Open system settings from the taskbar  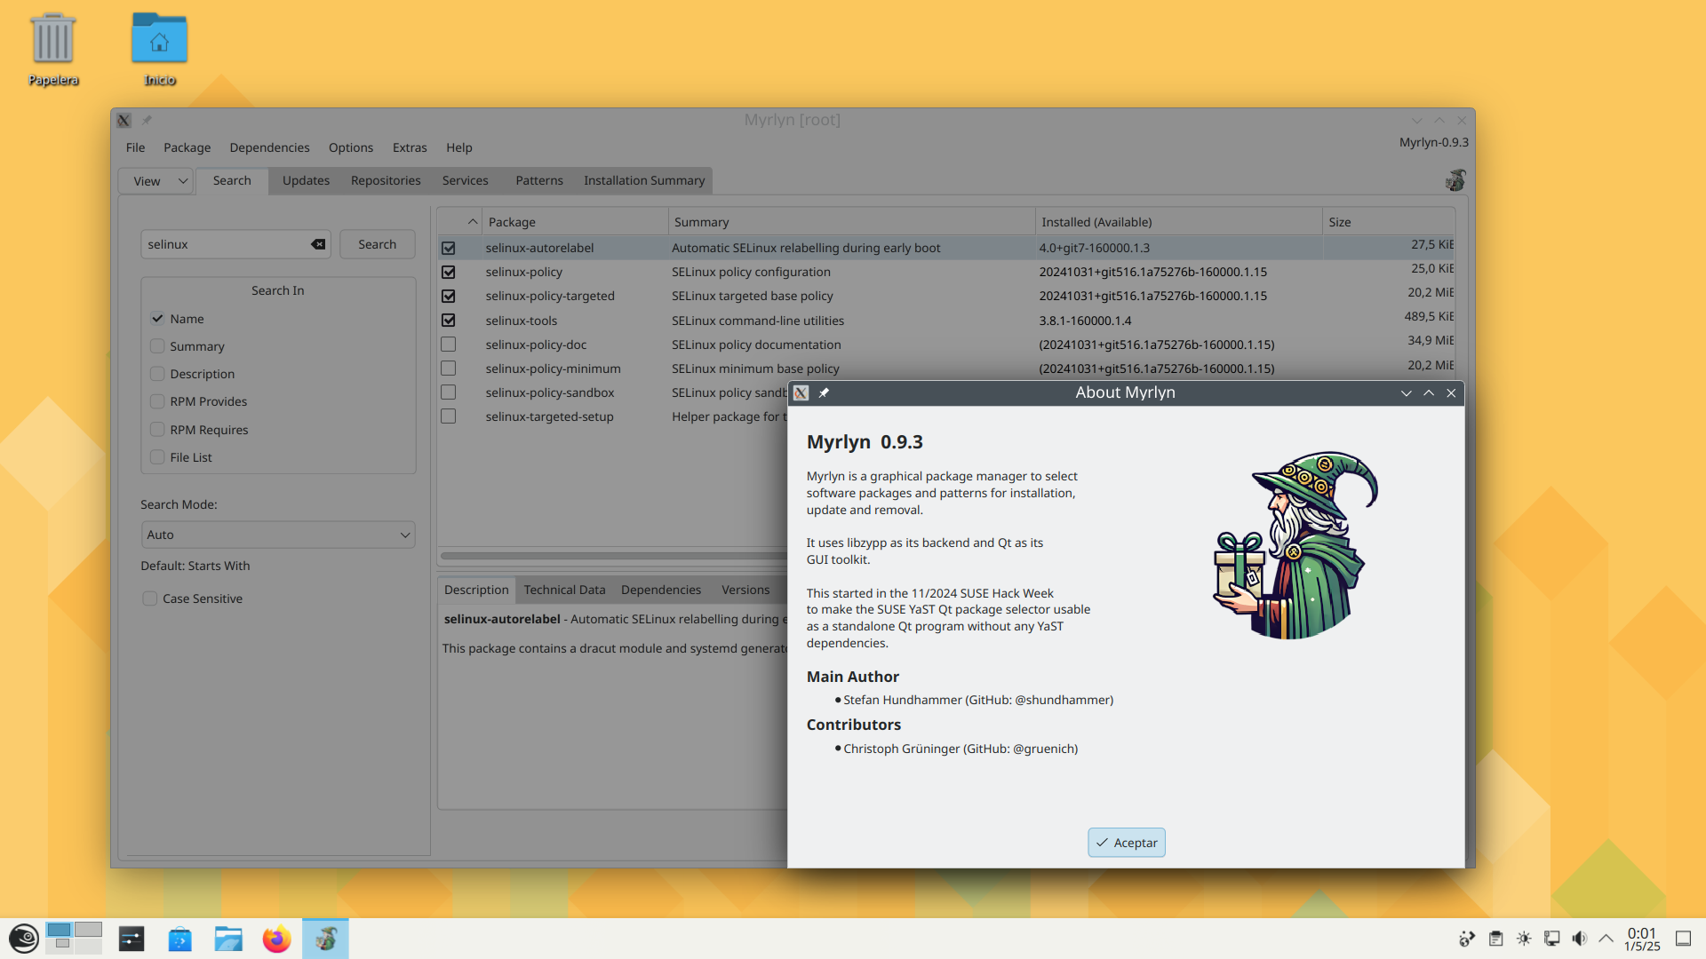tap(132, 939)
